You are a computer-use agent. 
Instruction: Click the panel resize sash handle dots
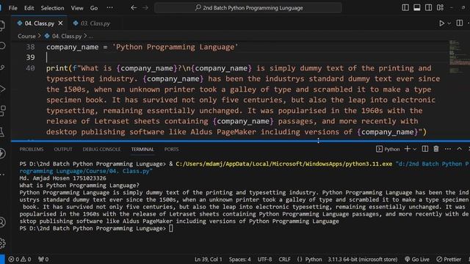click(x=318, y=140)
